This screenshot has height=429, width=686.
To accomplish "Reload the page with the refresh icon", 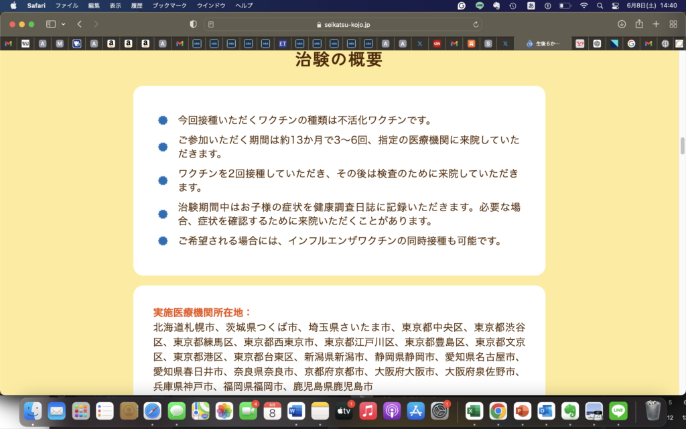I will tap(476, 24).
